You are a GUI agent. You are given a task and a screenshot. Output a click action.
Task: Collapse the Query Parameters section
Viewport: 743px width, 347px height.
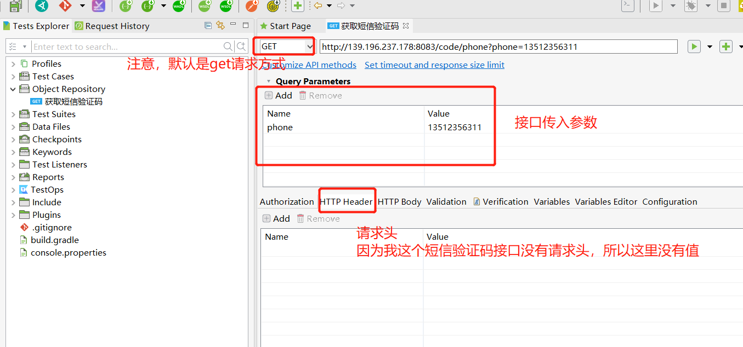click(268, 81)
